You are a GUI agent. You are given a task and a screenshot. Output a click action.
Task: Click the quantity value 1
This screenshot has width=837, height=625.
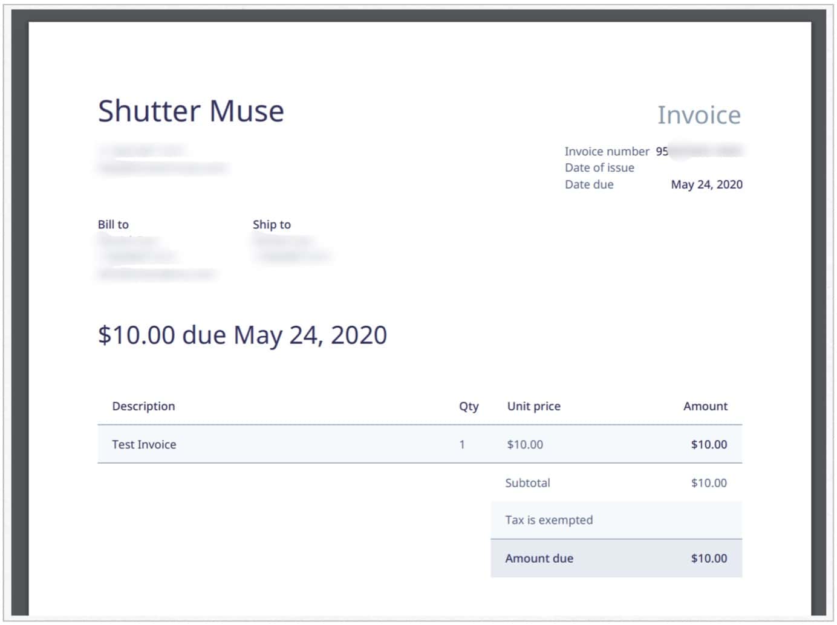pyautogui.click(x=462, y=444)
